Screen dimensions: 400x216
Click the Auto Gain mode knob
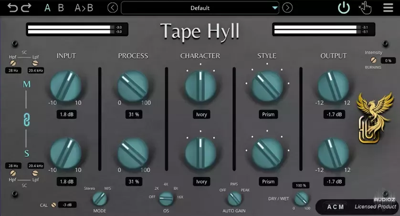tap(234, 198)
